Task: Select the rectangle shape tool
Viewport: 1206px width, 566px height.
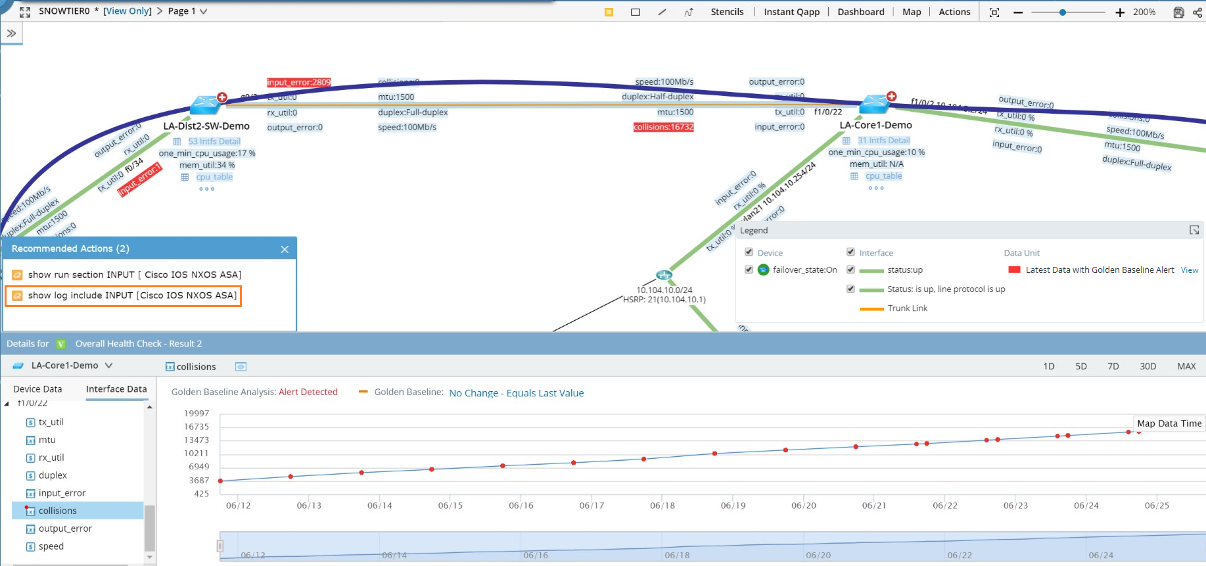Action: coord(635,12)
